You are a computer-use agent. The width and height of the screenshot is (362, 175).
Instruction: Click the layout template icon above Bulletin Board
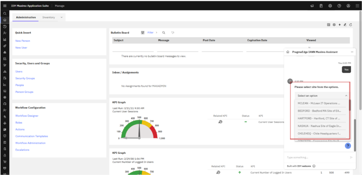[328, 25]
